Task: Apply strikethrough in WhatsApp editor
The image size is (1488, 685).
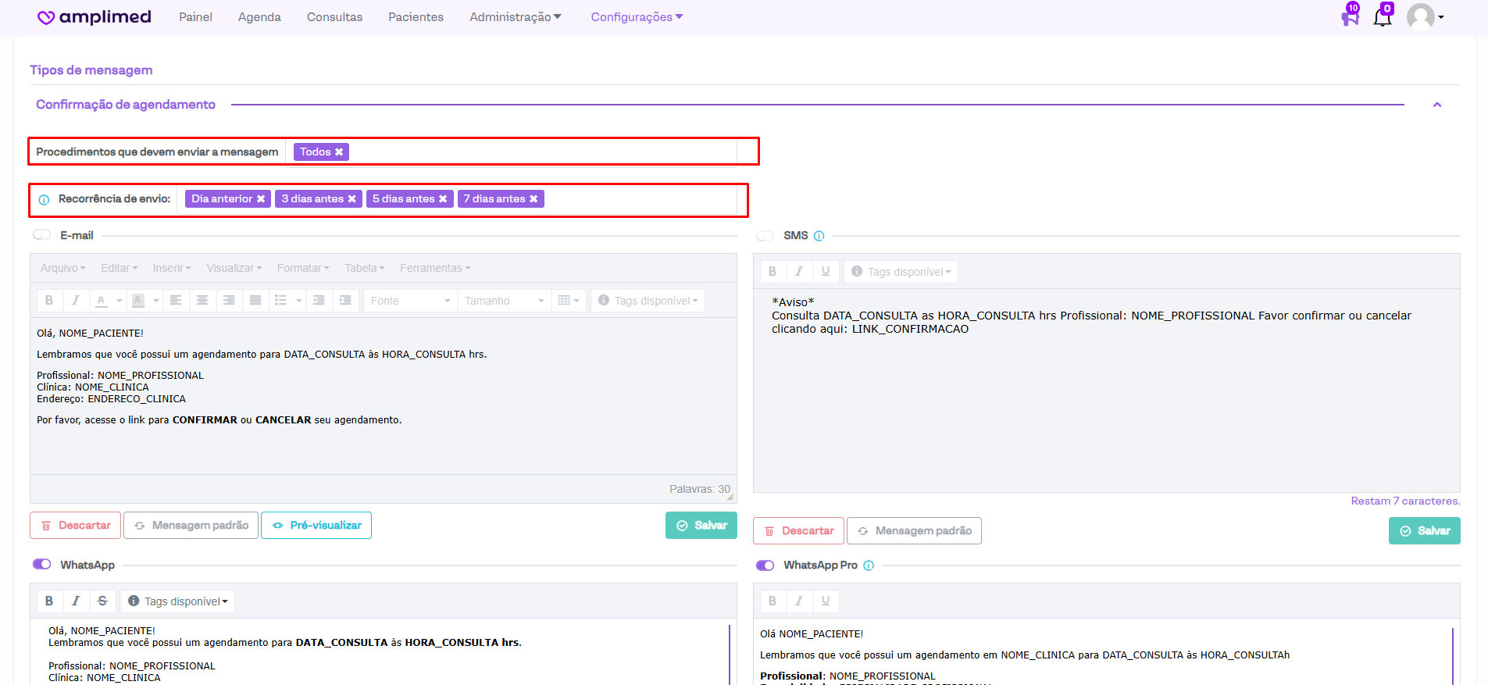Action: click(102, 601)
